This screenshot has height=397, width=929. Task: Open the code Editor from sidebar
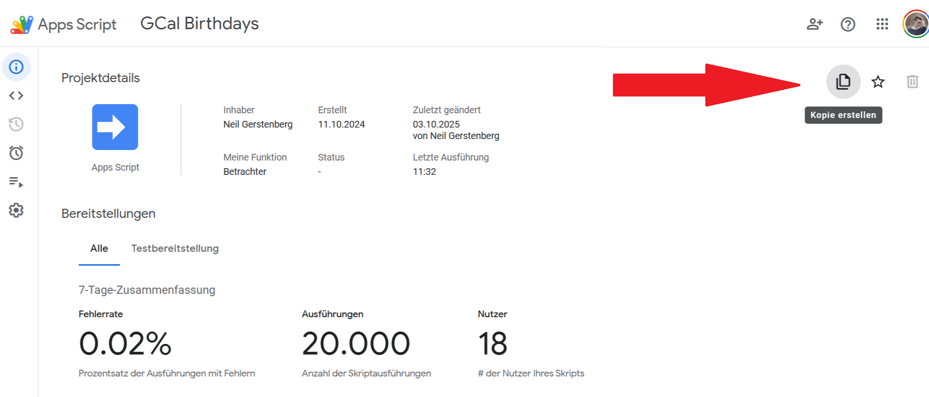[16, 96]
